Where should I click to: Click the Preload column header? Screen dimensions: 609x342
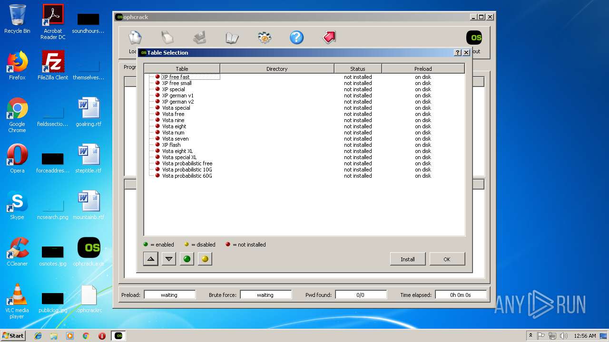[x=423, y=69]
